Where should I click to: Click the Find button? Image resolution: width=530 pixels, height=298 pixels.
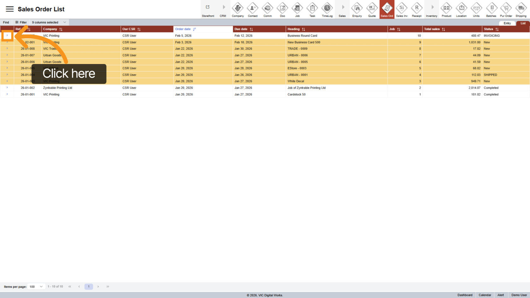click(6, 22)
